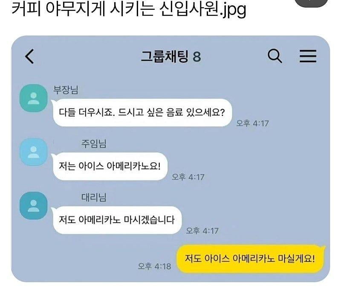Viewport: 341px width, 301px height.
Task: Click timestamp beside 주임님's message
Action: coord(188,177)
